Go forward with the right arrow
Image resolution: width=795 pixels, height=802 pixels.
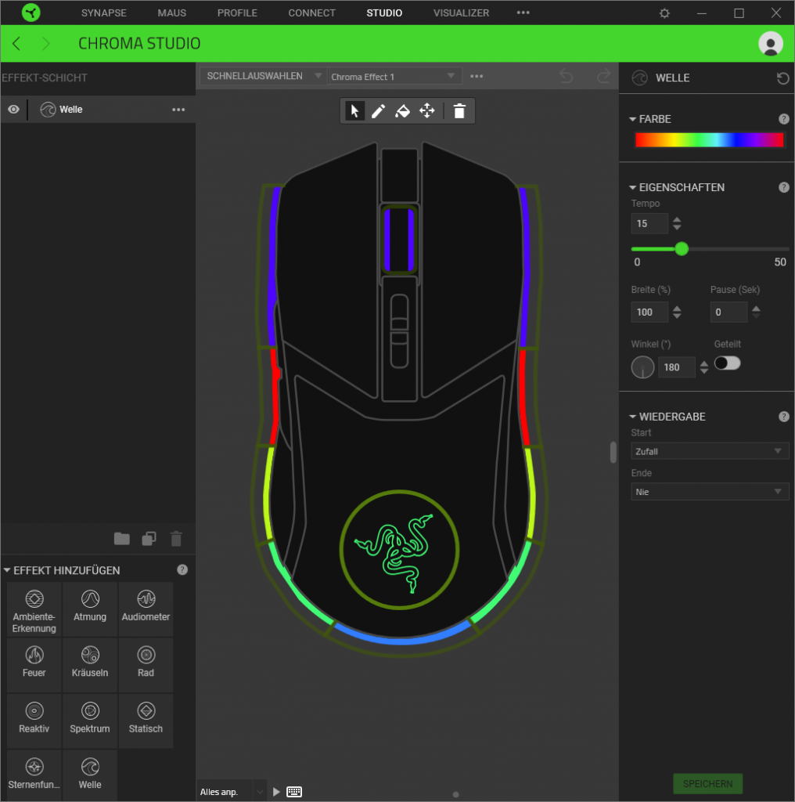tap(46, 44)
